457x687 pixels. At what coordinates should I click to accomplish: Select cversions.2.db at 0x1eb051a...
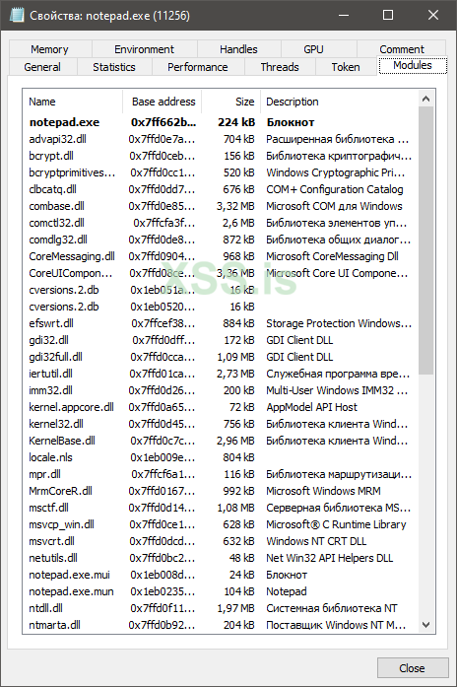(221, 290)
